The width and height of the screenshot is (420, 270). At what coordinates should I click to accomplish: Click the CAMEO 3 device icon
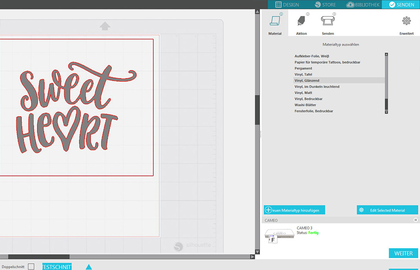[280, 236]
